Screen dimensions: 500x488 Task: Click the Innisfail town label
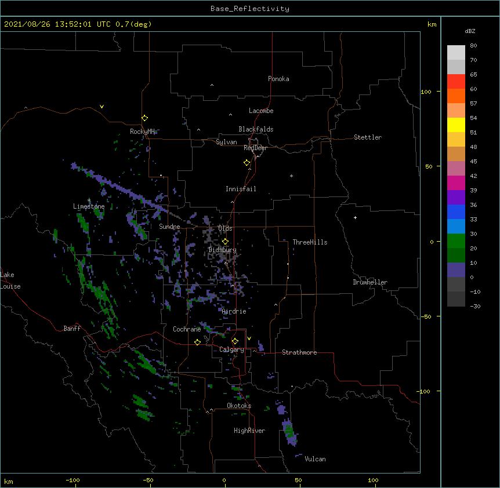point(241,189)
